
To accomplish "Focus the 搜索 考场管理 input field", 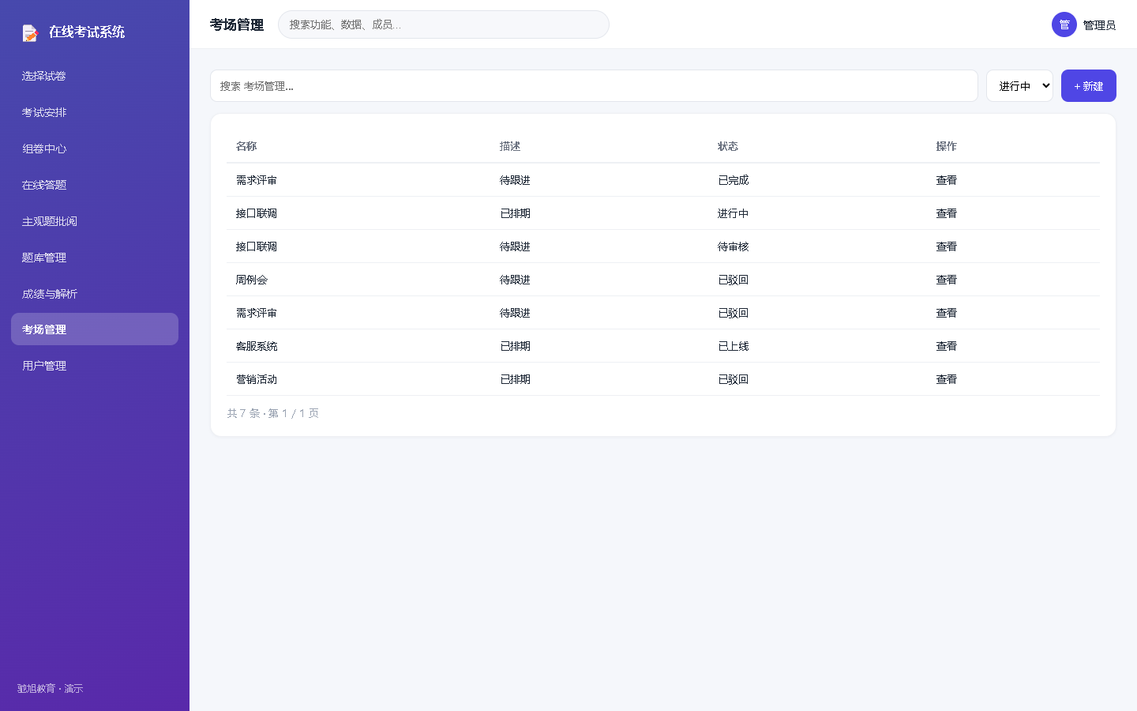I will [594, 86].
